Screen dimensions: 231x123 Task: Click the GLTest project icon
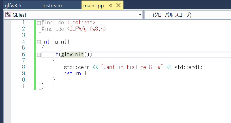(8, 15)
